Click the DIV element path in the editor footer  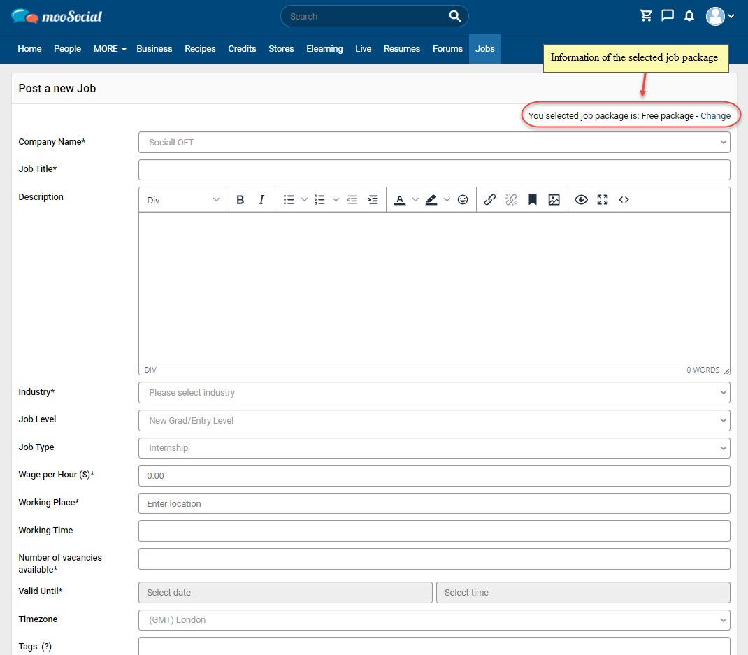click(150, 370)
